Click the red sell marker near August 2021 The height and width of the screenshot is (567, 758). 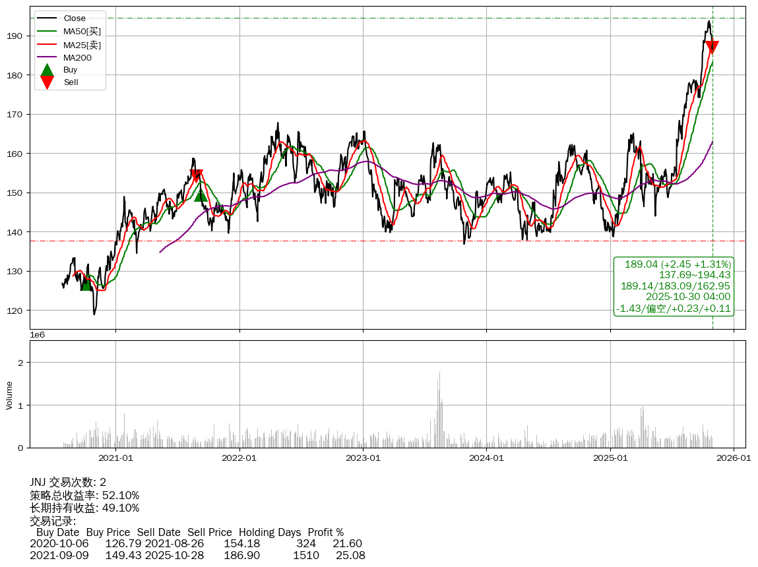tap(196, 176)
